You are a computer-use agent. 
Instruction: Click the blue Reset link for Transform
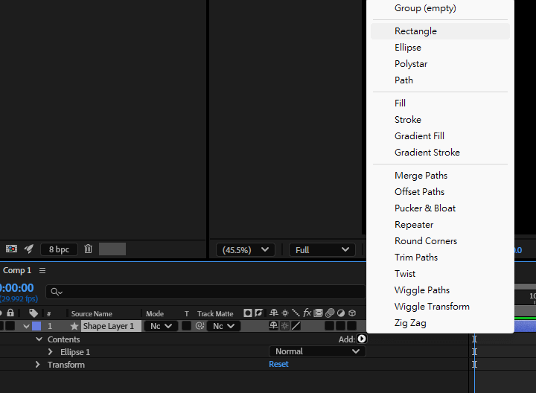pos(278,364)
